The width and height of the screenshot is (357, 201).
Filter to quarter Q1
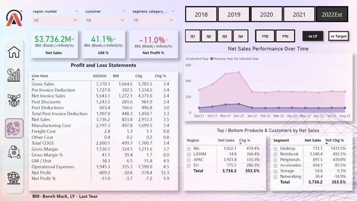[193, 36]
